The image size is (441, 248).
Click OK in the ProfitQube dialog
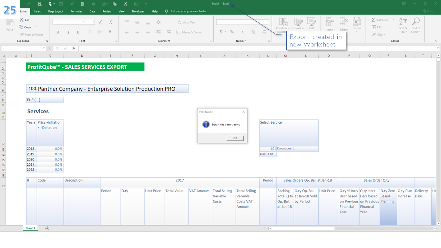[235, 138]
